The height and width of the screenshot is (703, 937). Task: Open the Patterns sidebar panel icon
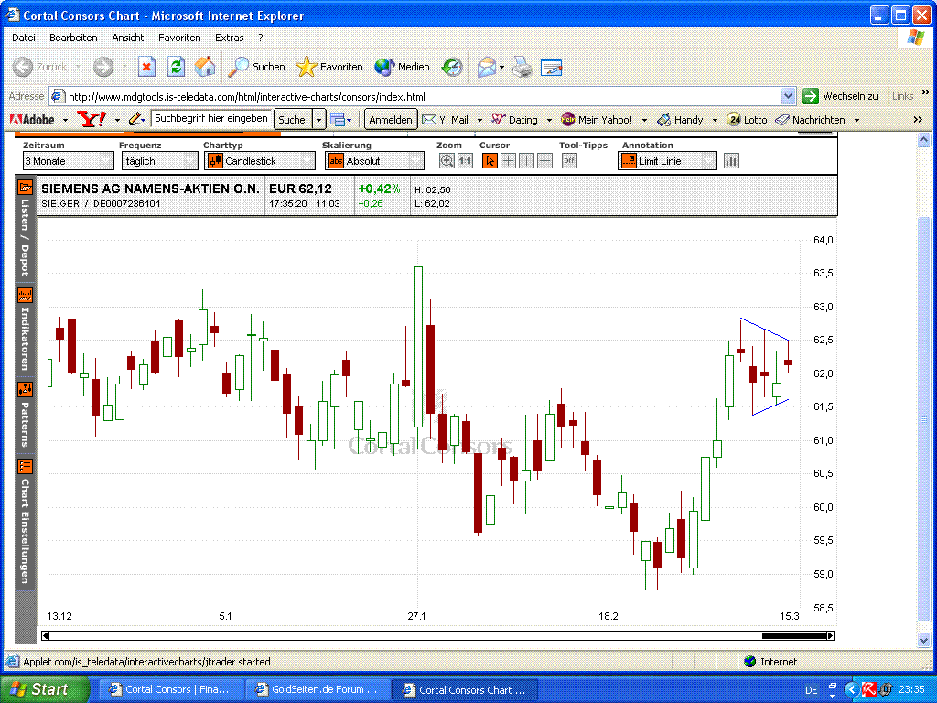pyautogui.click(x=25, y=389)
